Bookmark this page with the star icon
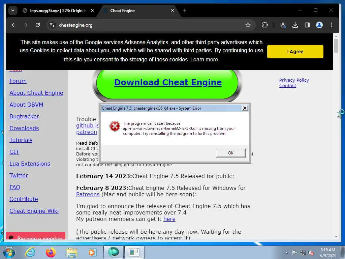This screenshot has height=259, width=345. click(248, 25)
